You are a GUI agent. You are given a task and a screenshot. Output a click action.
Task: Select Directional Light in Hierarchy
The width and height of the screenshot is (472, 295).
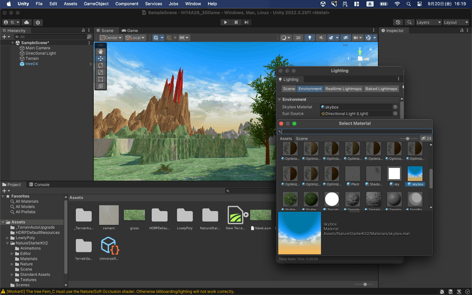click(x=40, y=53)
